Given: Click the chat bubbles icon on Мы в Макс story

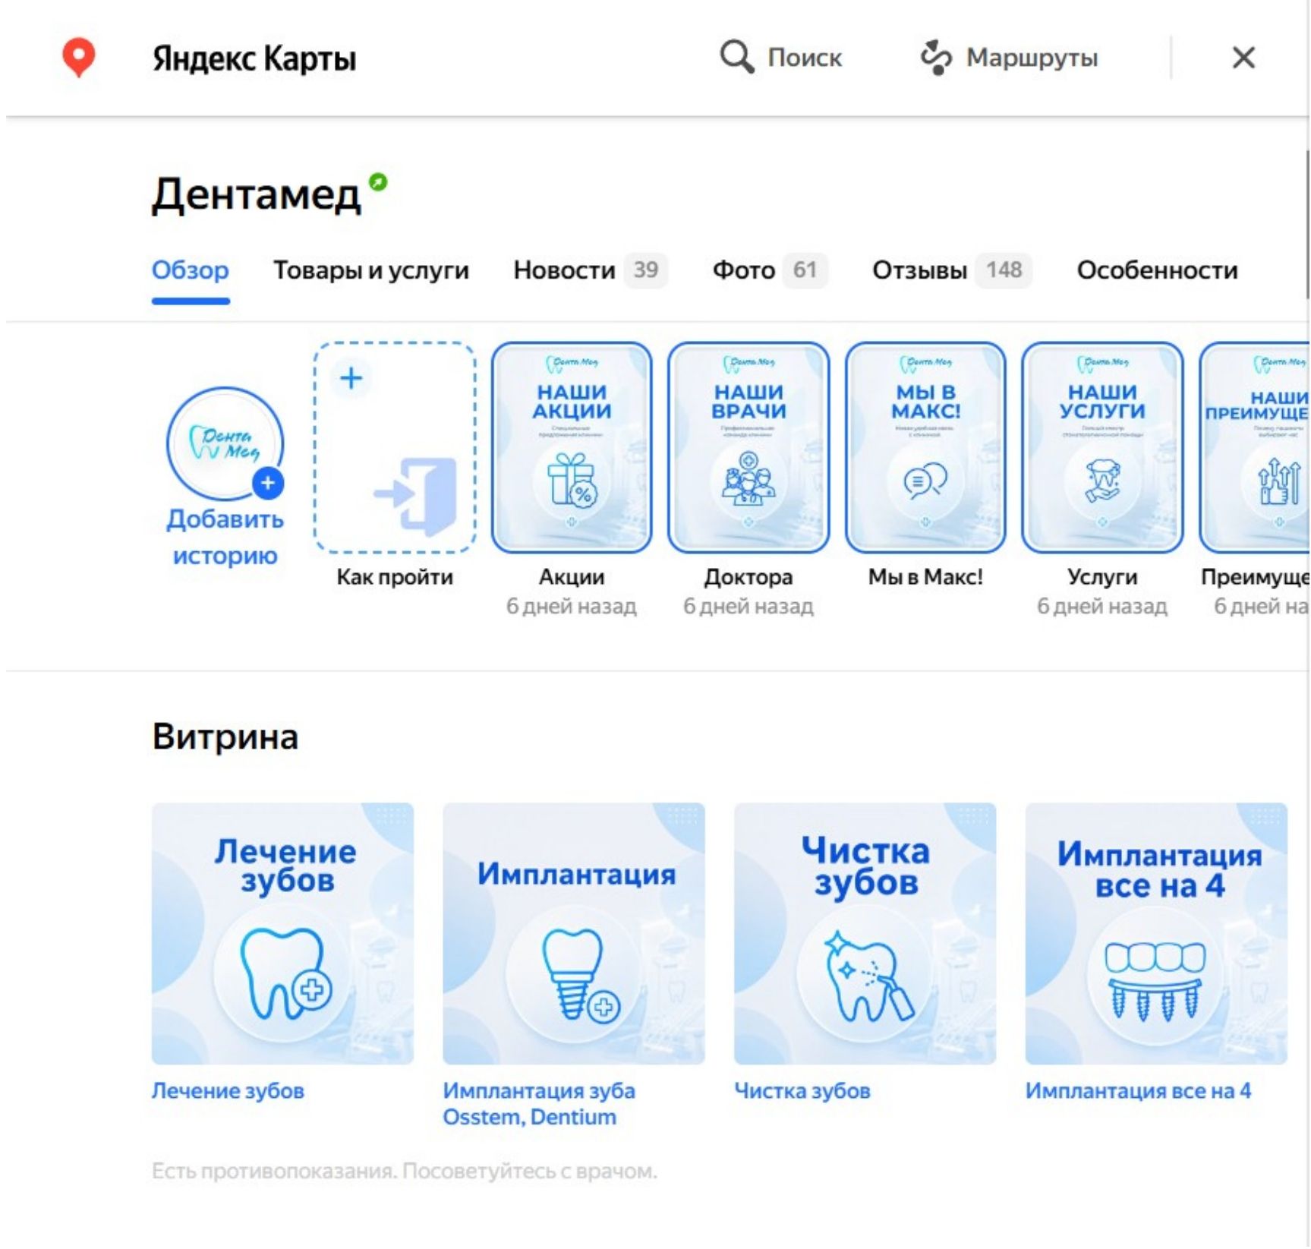Looking at the screenshot, I should click(x=925, y=480).
